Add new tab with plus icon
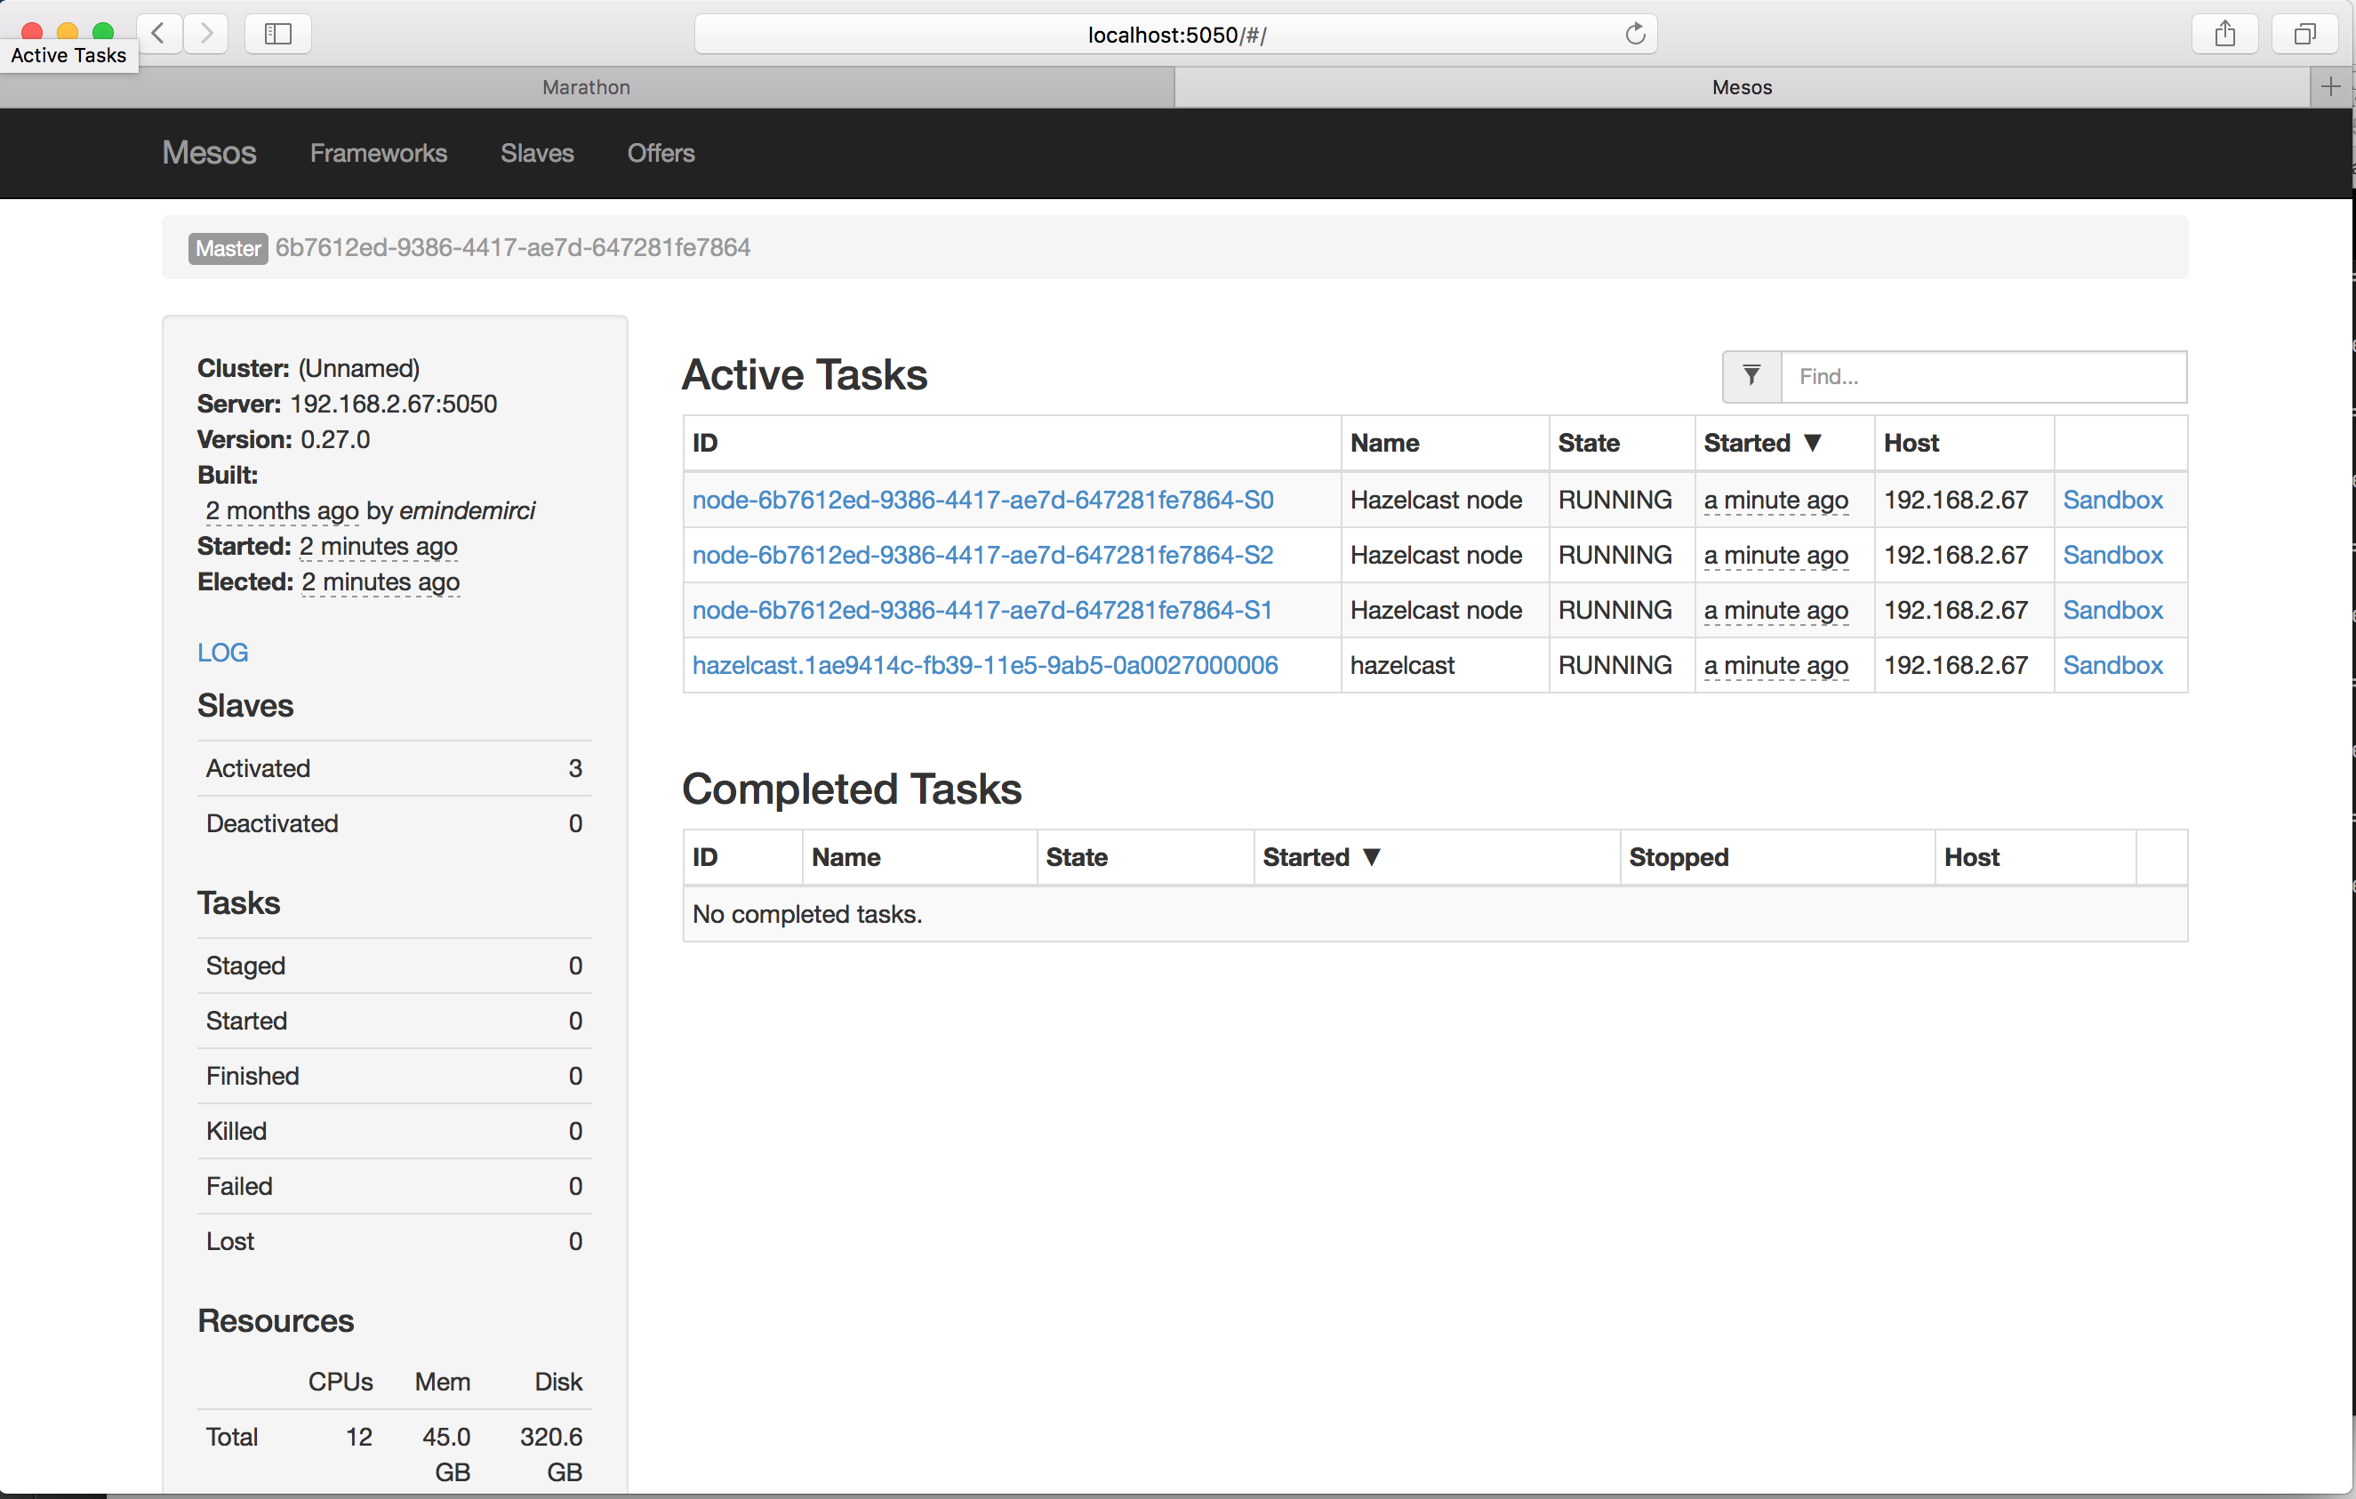Viewport: 2356px width, 1499px height. coord(2329,87)
